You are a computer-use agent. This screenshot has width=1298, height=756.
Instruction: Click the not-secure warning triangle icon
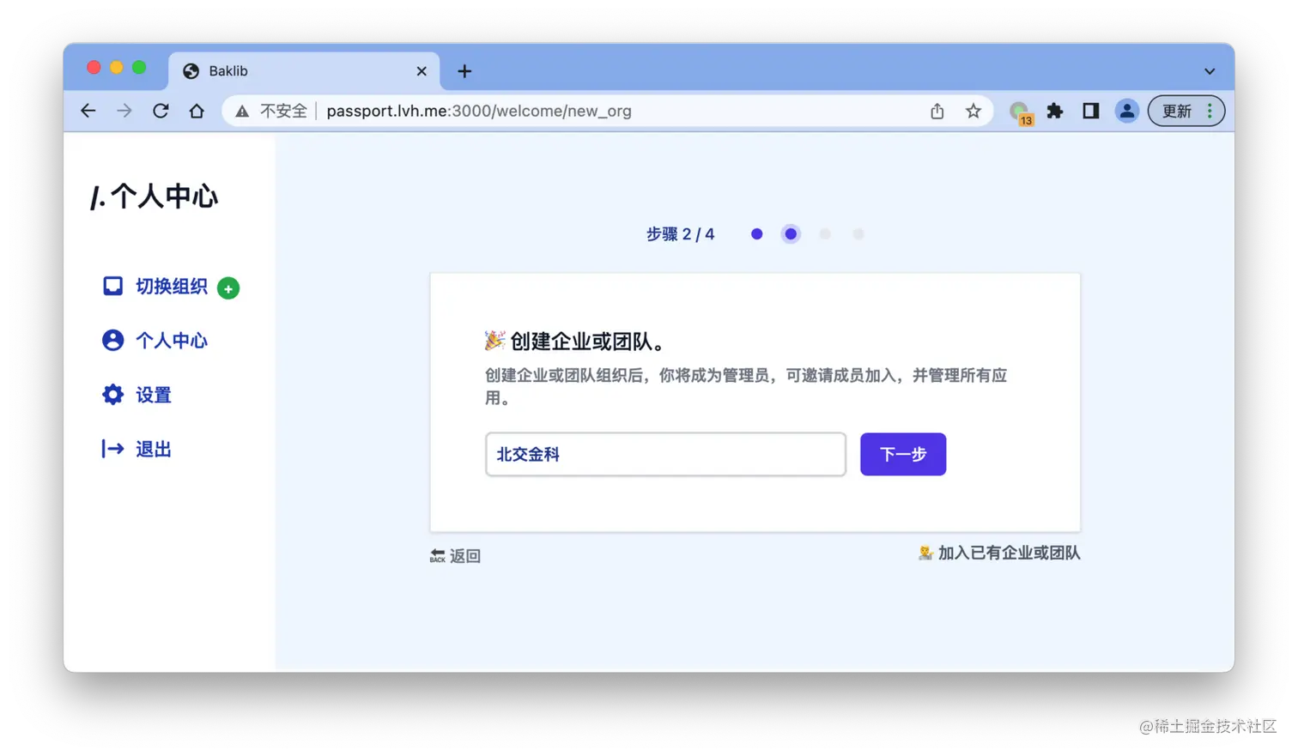click(243, 112)
